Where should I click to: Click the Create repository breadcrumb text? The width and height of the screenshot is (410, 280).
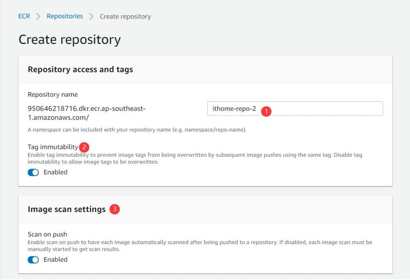[x=125, y=17]
